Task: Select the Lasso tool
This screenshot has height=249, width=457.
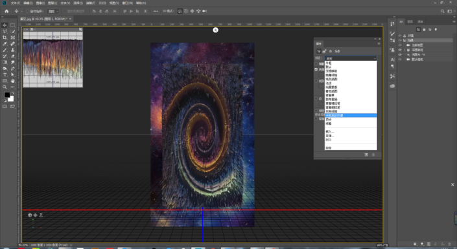Action: [5, 32]
